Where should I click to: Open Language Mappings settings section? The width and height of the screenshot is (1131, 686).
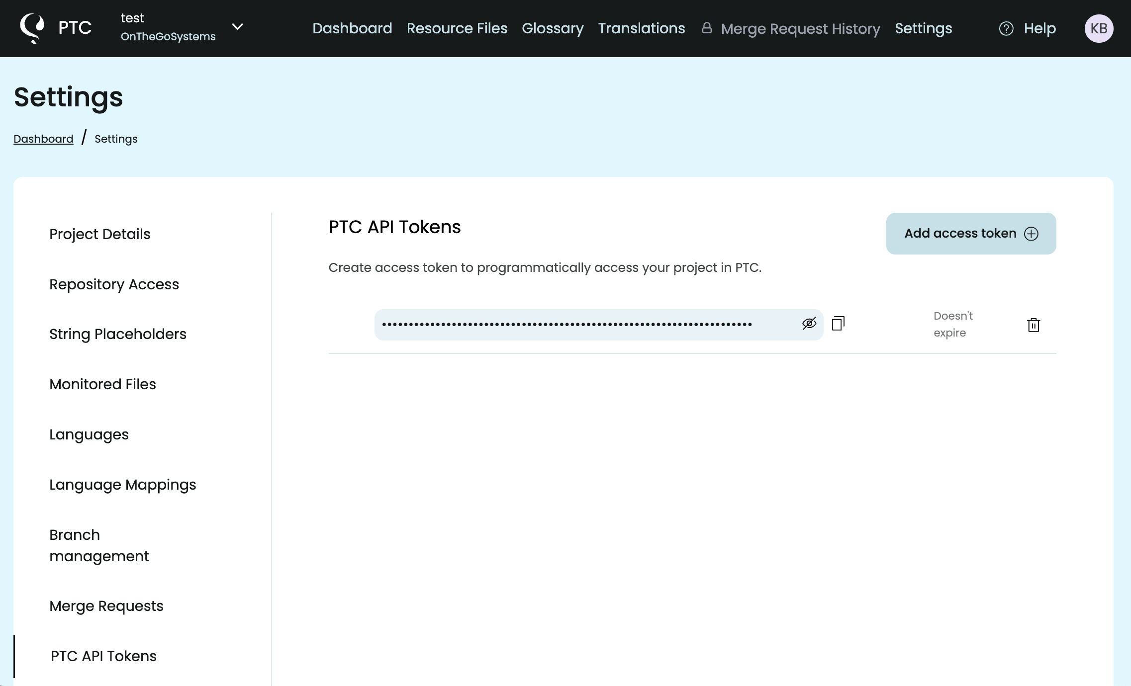pos(122,485)
